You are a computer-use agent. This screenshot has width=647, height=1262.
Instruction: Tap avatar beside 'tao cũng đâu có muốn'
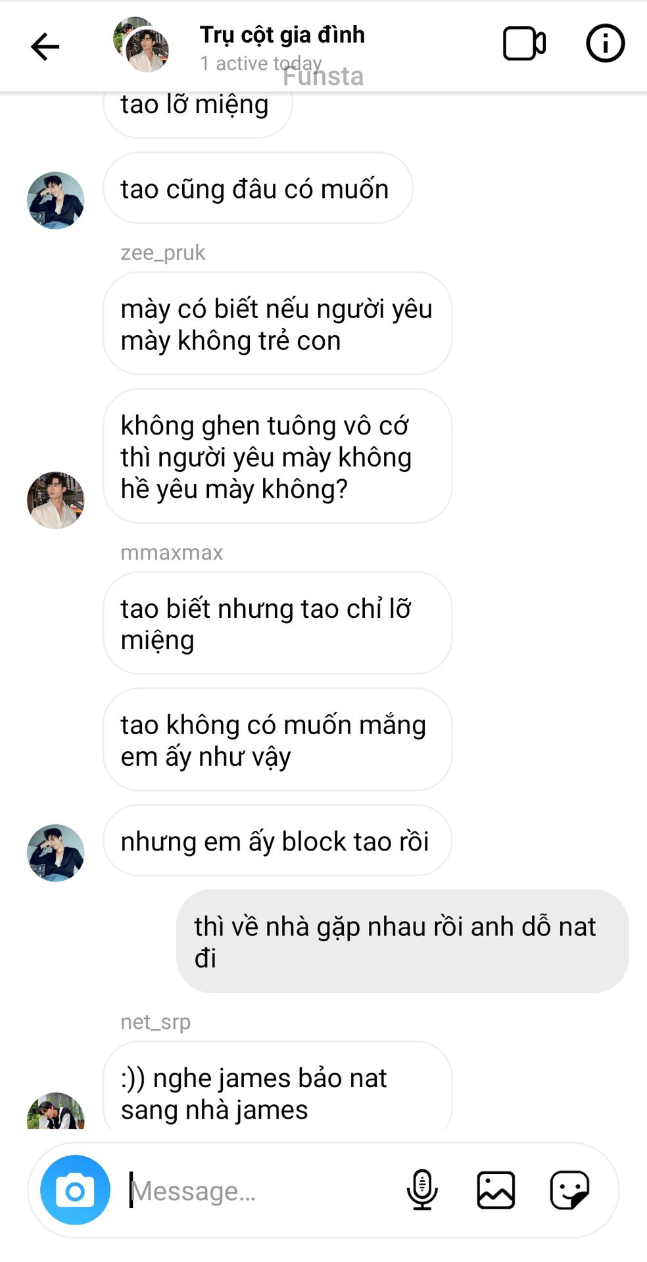click(55, 200)
